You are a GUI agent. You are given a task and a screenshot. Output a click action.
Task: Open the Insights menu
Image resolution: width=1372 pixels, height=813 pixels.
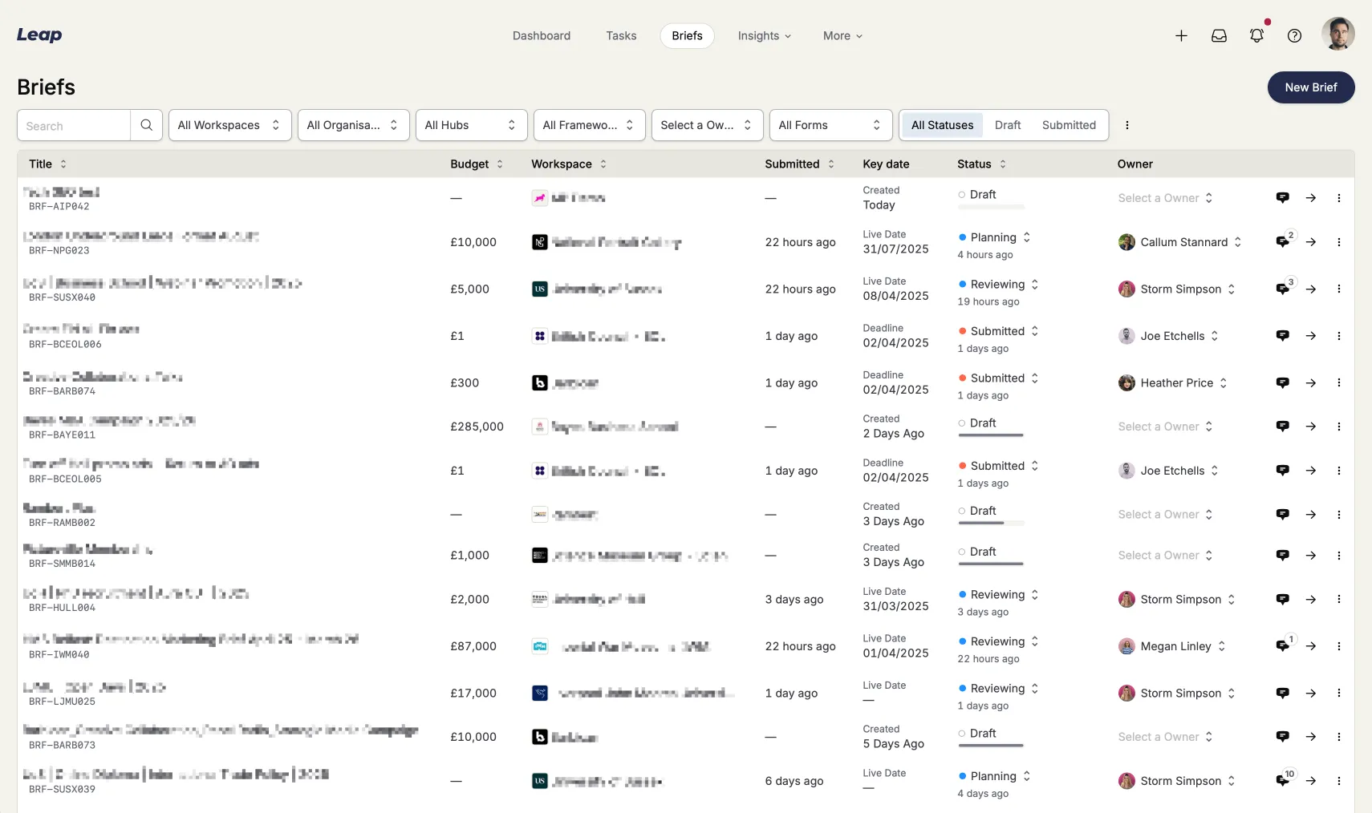tap(764, 36)
